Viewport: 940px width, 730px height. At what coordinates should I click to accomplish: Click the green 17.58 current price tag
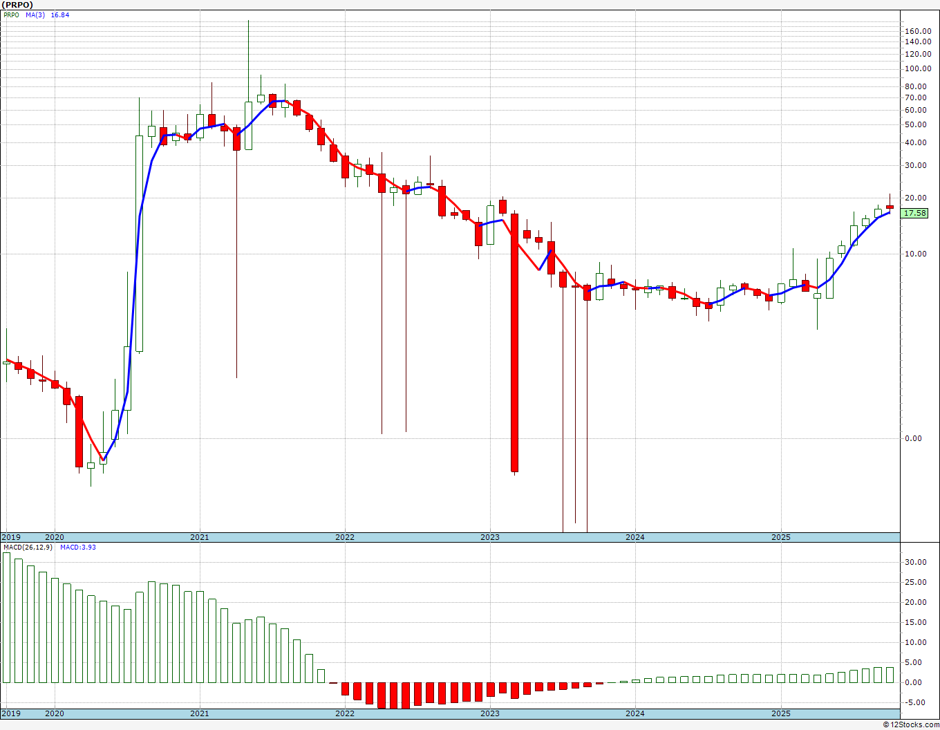[x=915, y=213]
